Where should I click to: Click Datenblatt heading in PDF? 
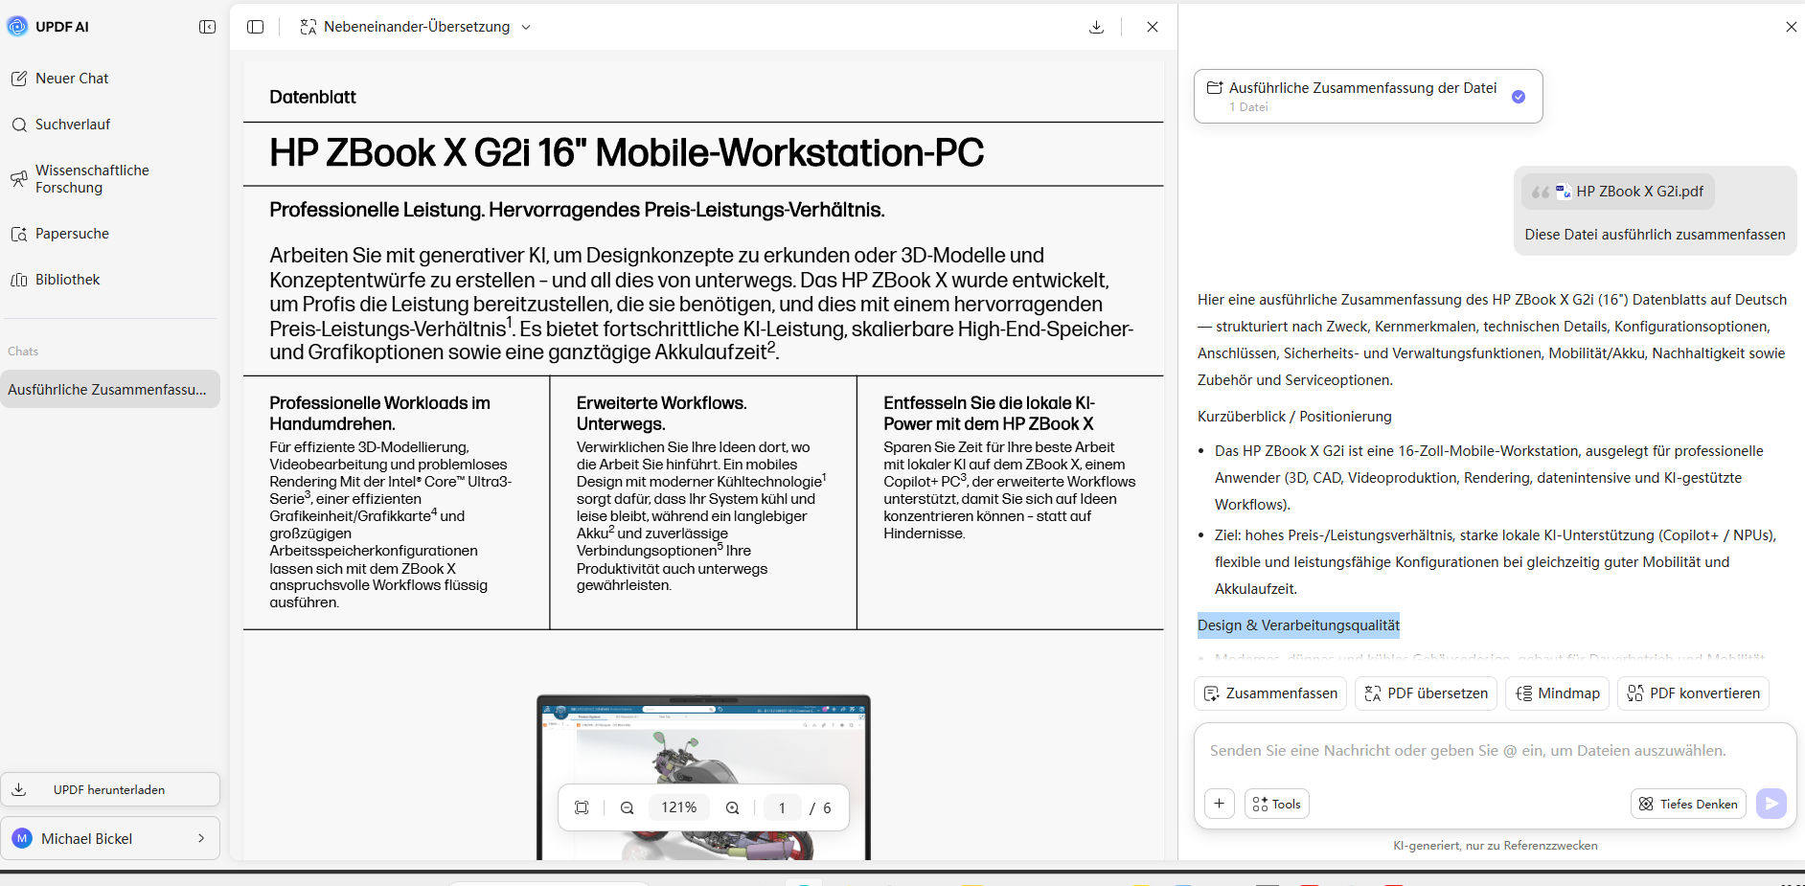(x=312, y=97)
